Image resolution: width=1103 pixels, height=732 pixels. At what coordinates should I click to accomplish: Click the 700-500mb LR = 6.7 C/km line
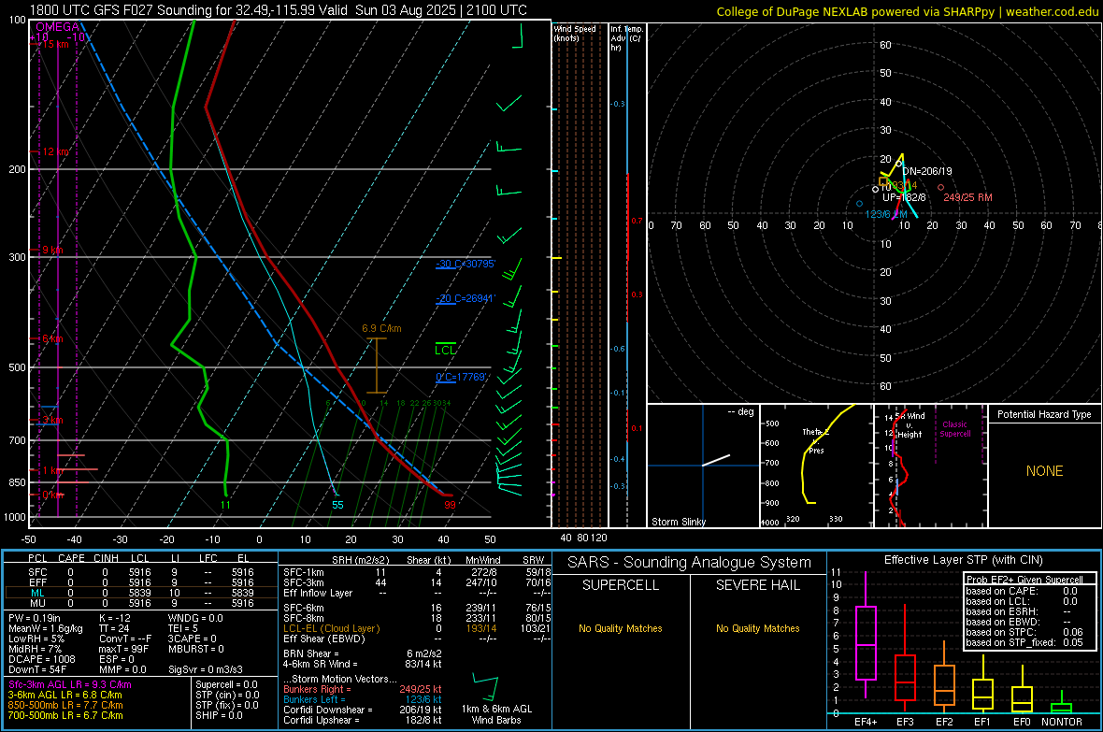tap(65, 715)
